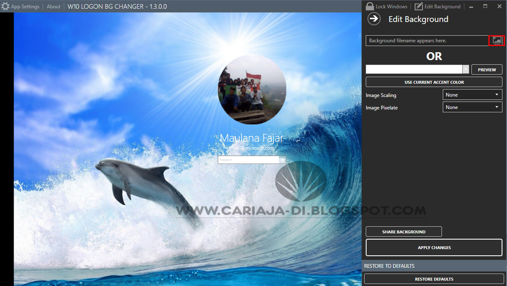Apply changes with the APPLY CHANGES button

pyautogui.click(x=434, y=247)
